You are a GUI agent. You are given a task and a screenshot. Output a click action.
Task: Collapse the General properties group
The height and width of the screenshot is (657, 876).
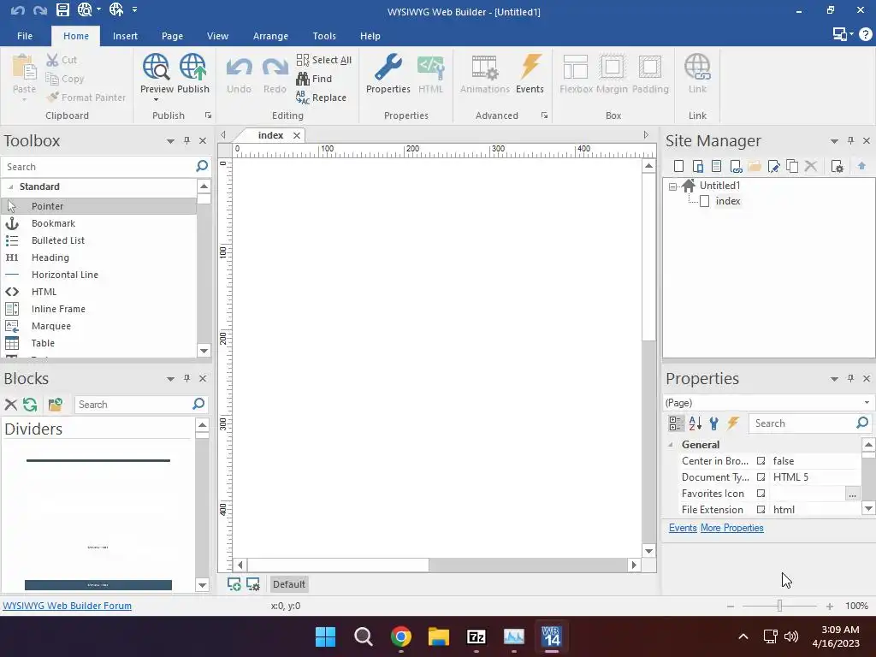pos(671,445)
